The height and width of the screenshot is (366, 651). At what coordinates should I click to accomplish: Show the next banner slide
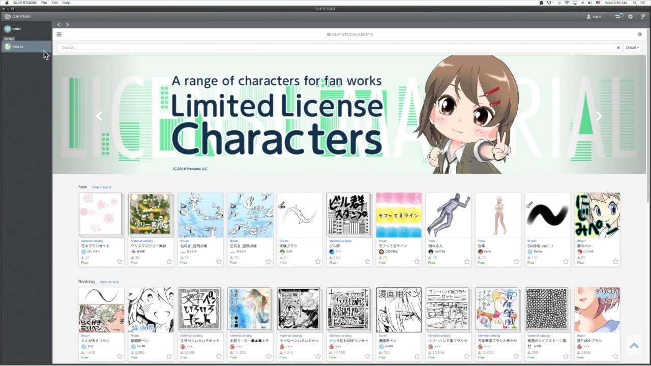599,116
